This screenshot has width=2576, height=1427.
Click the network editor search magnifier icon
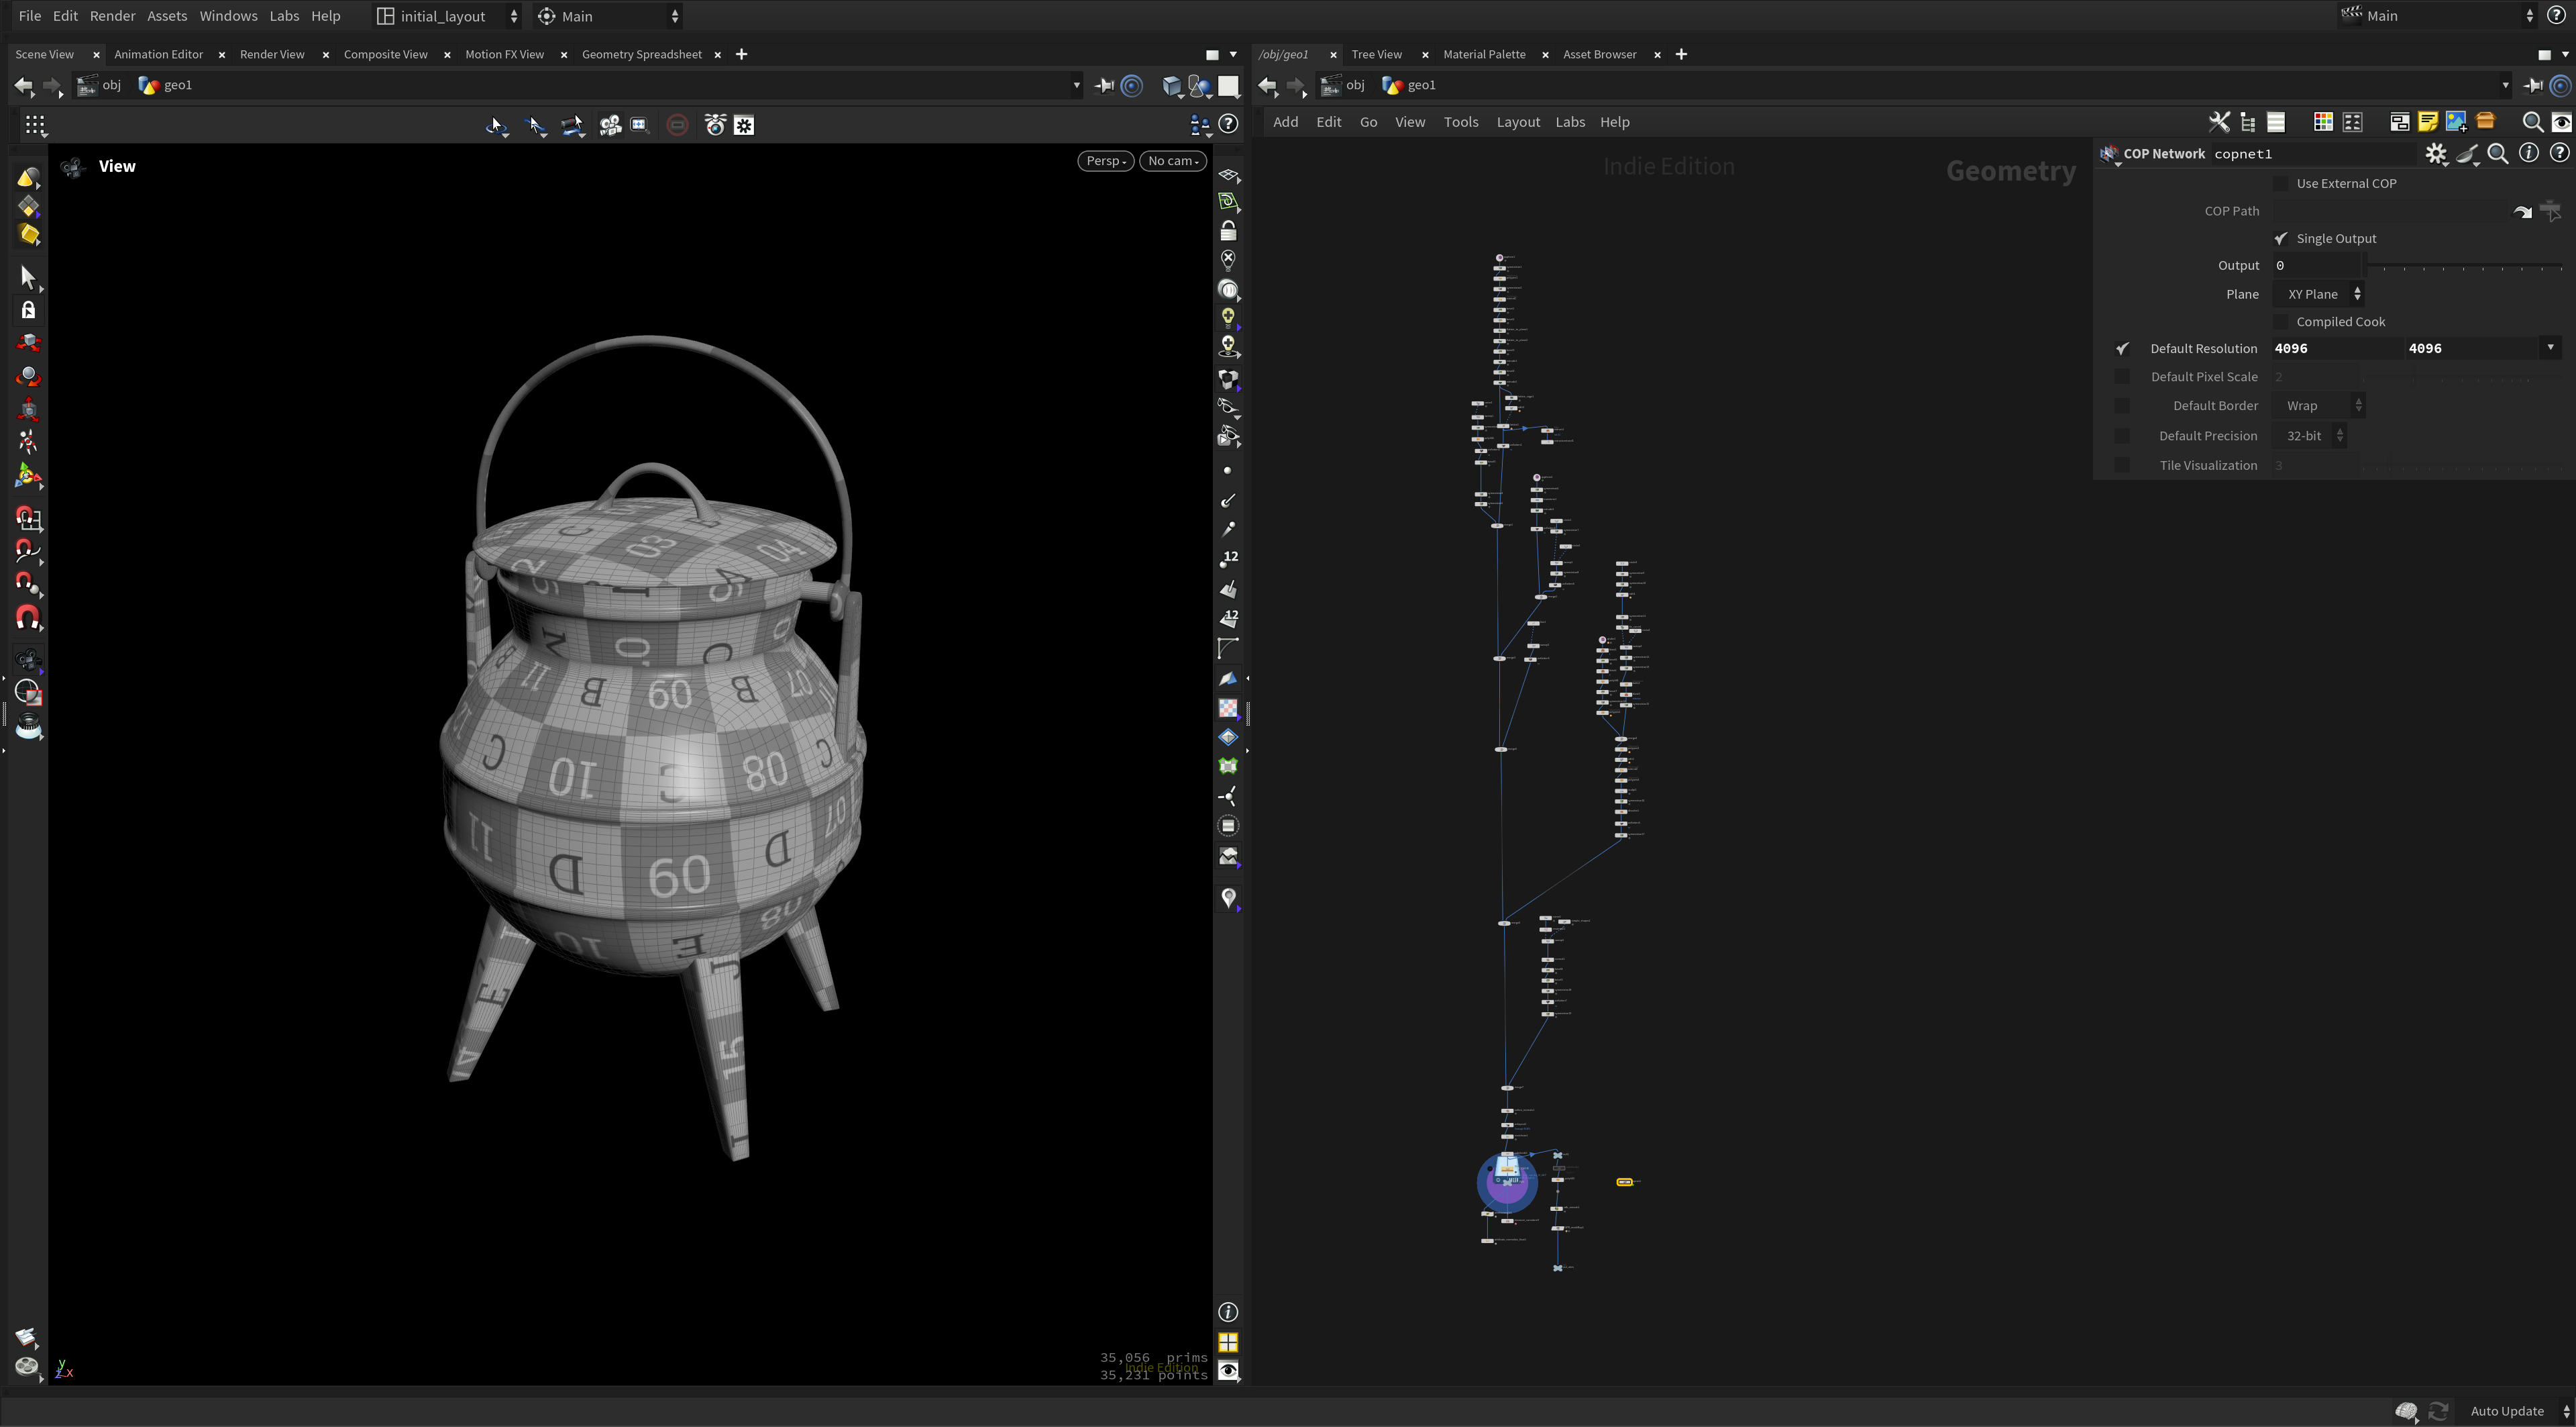click(x=2532, y=122)
